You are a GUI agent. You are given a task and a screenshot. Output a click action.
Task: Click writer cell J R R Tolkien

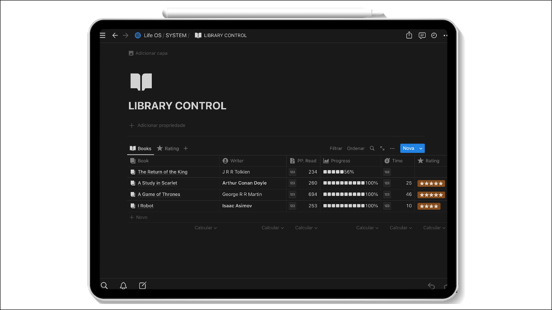pos(236,172)
